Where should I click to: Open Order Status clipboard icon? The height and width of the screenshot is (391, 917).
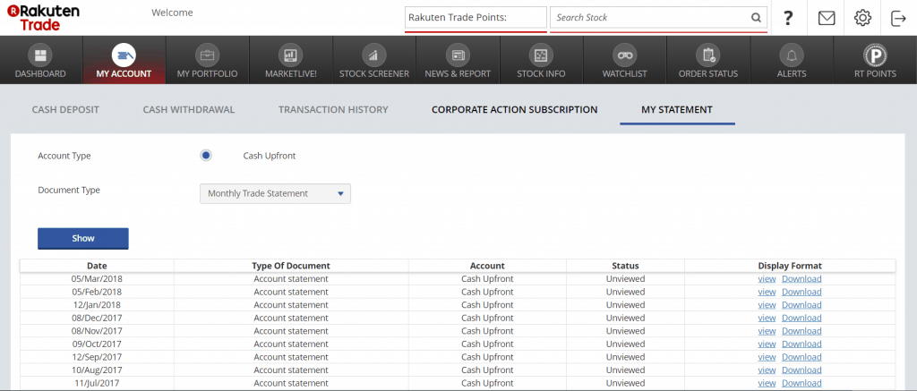point(707,55)
